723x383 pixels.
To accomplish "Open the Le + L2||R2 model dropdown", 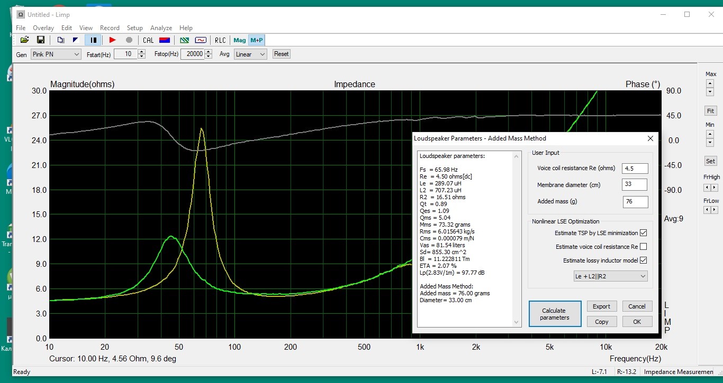I will click(x=611, y=276).
